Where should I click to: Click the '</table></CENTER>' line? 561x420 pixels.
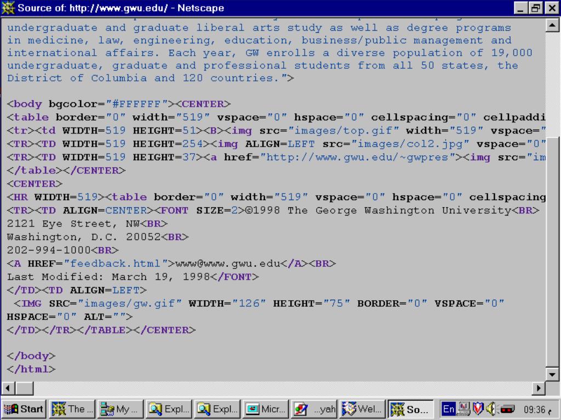tap(66, 171)
